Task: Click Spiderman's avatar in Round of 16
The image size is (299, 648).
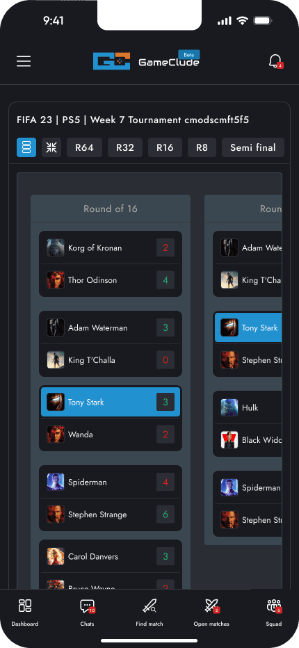Action: [x=56, y=482]
